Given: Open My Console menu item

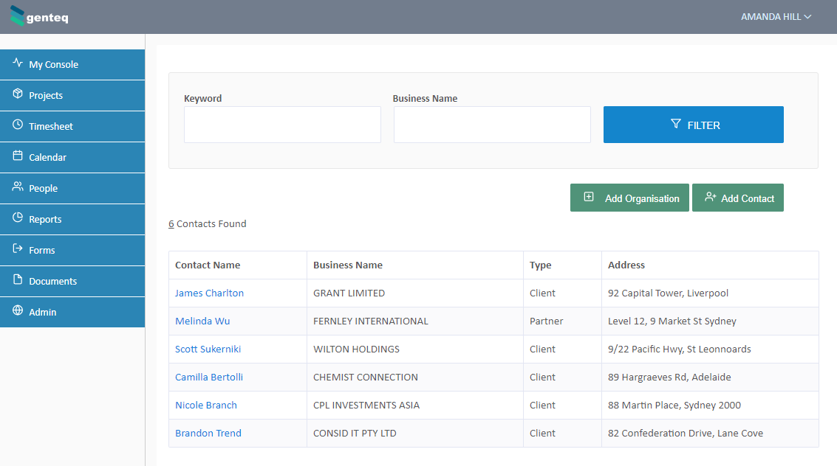Looking at the screenshot, I should pos(72,64).
